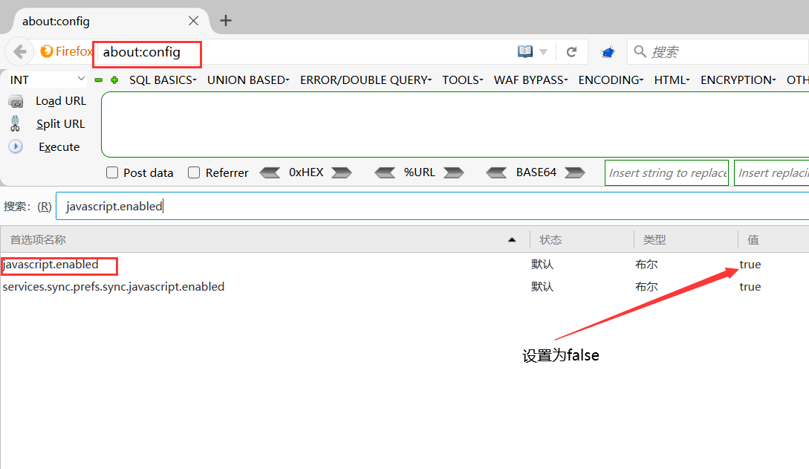Screen dimensions: 809x469
Task: Open ERROR/DOUBLE QUERY menu
Action: point(365,80)
